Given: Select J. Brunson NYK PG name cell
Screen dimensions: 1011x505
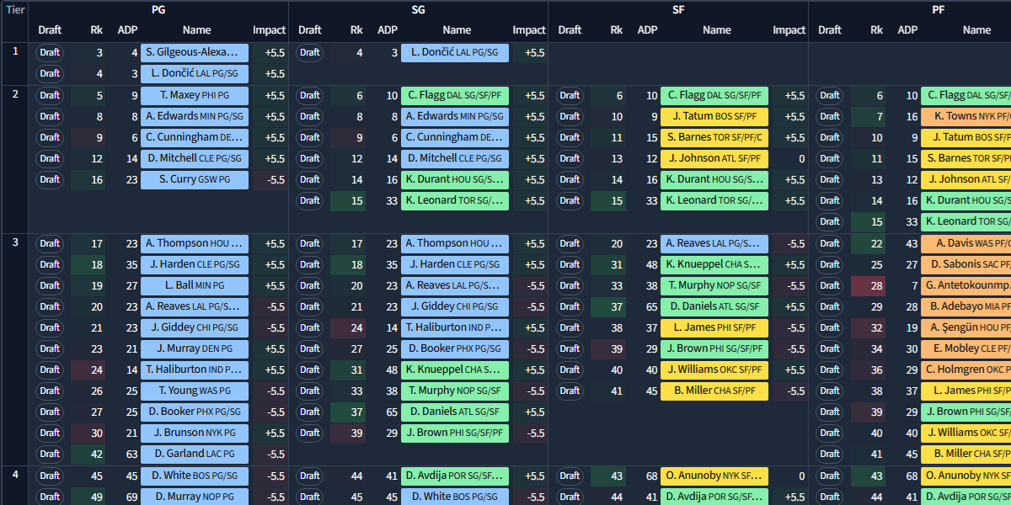Looking at the screenshot, I should pos(195,433).
